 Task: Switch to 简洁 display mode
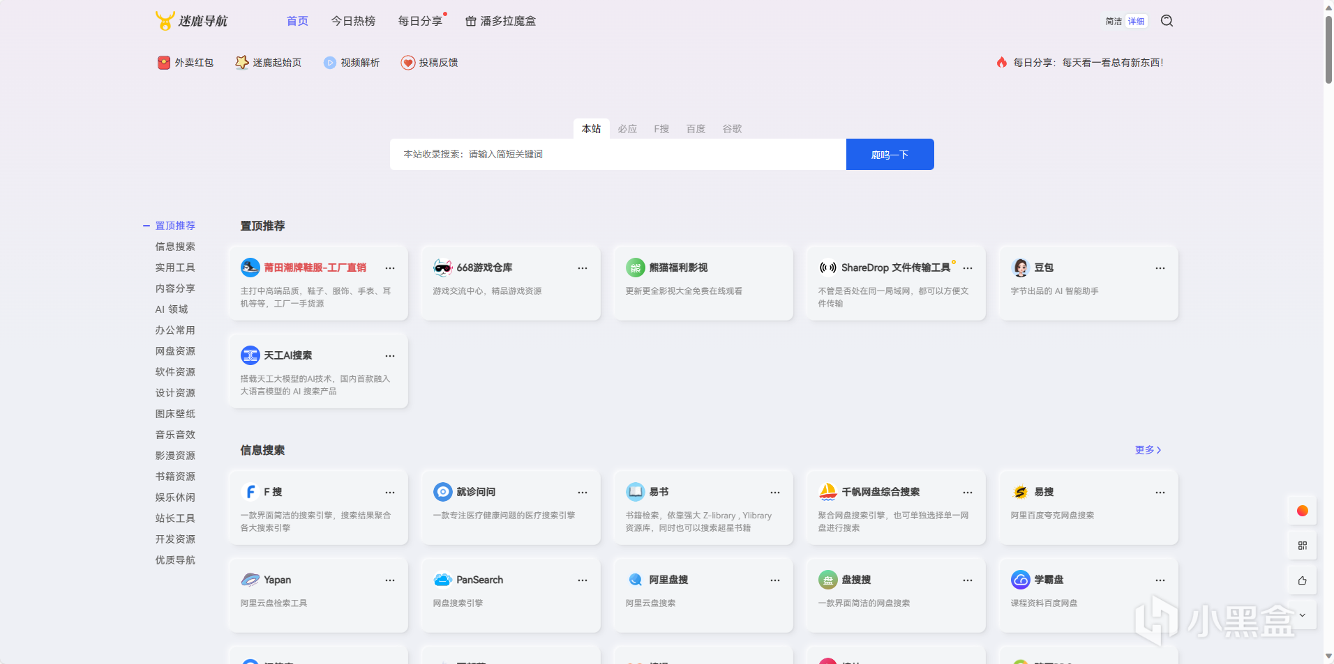(1114, 22)
